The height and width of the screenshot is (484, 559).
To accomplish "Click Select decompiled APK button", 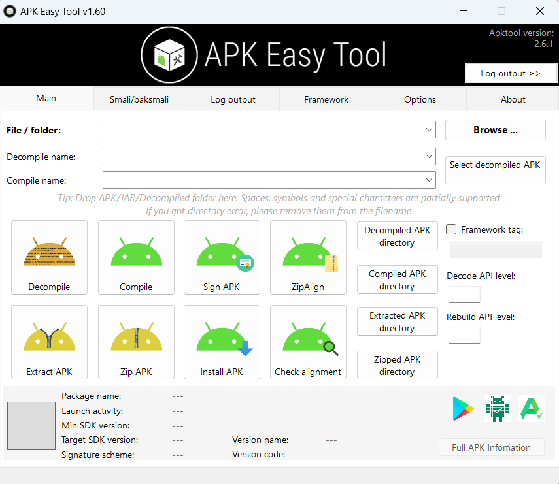I will pyautogui.click(x=495, y=170).
